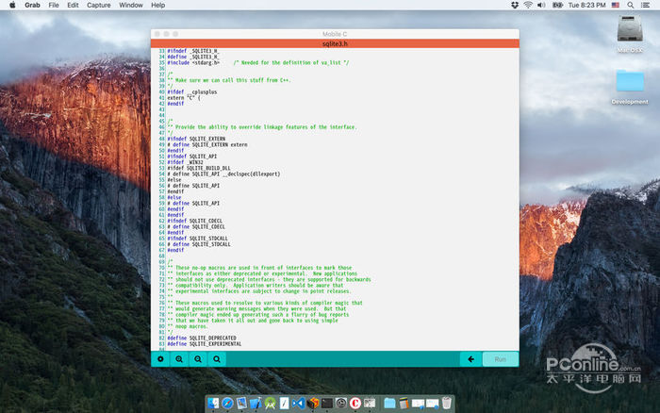This screenshot has width=660, height=413.
Task: Open the Help menu
Action: pyautogui.click(x=157, y=5)
